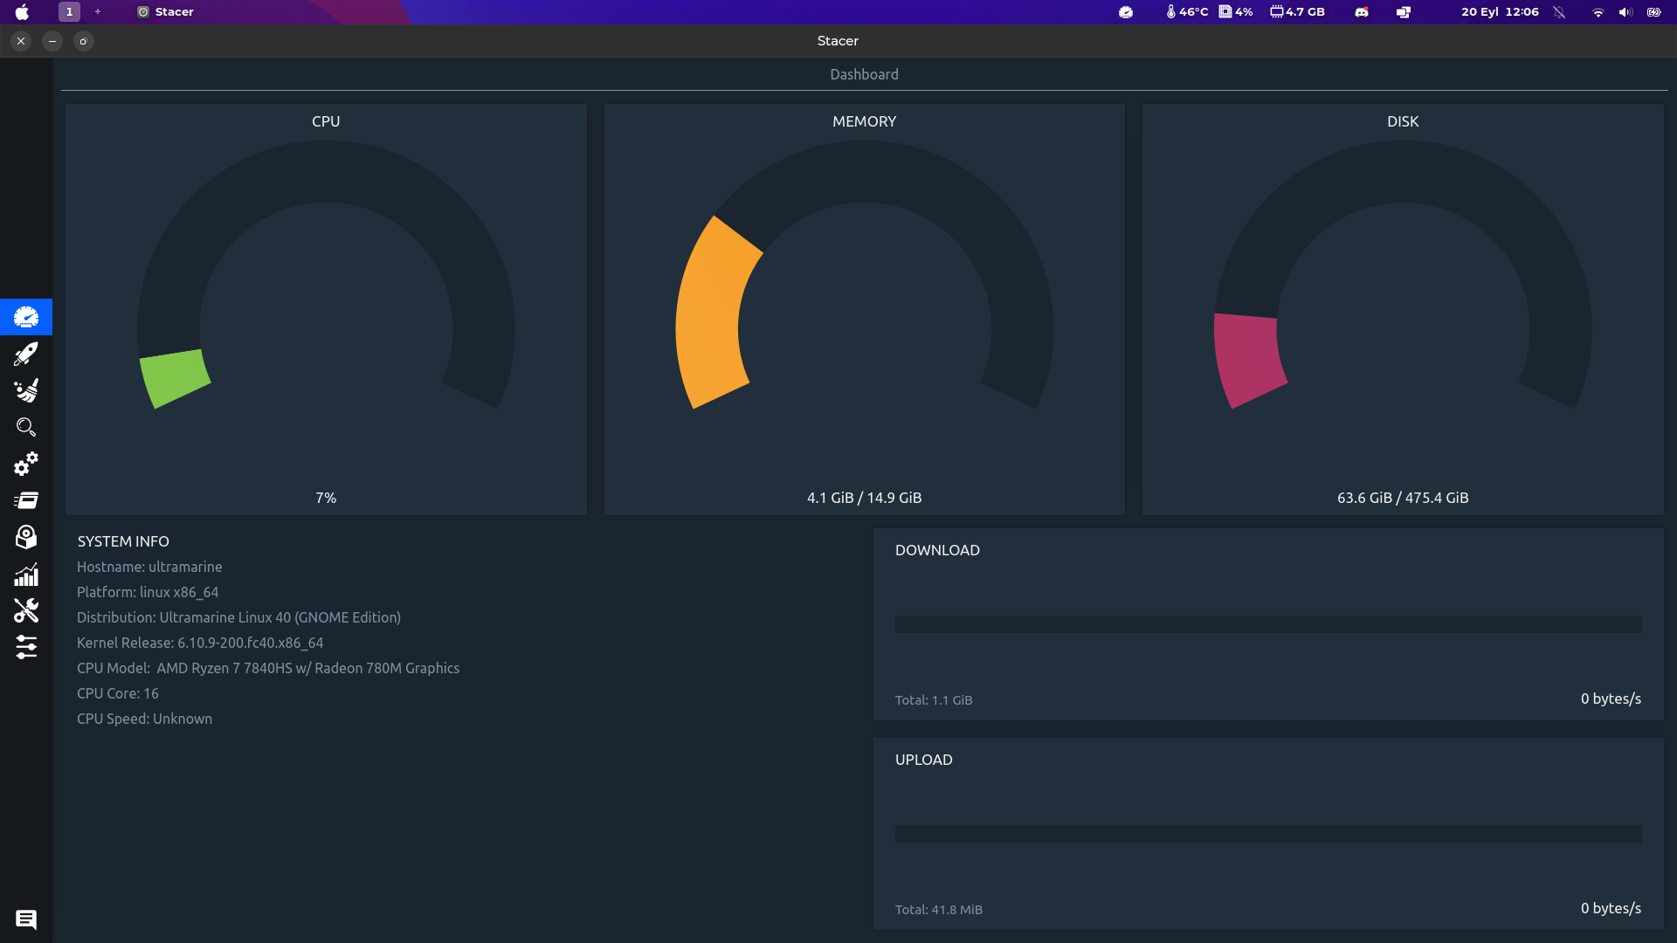Click the Download speed graph bar
The image size is (1677, 943).
(1267, 624)
